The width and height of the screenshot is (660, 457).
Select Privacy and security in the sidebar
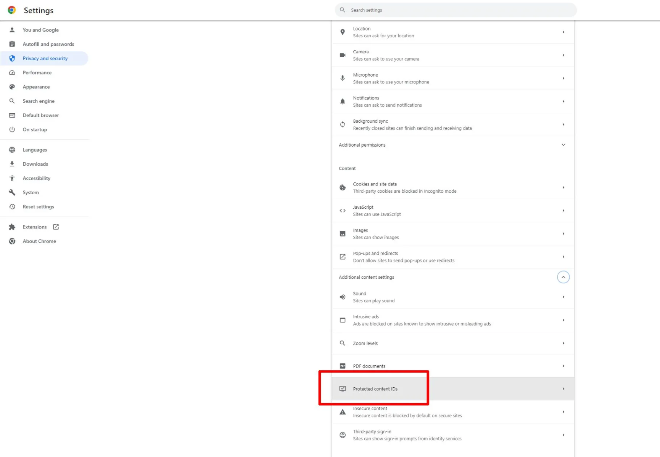point(44,58)
